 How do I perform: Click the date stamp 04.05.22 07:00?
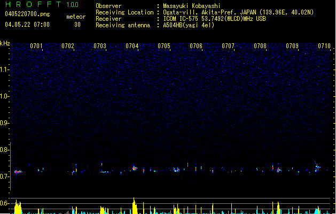point(27,25)
